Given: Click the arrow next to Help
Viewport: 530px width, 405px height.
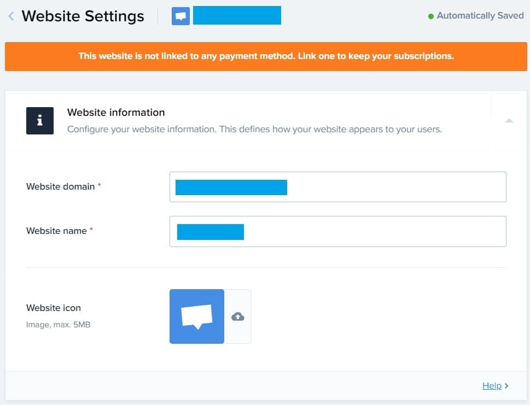Looking at the screenshot, I should pyautogui.click(x=506, y=386).
